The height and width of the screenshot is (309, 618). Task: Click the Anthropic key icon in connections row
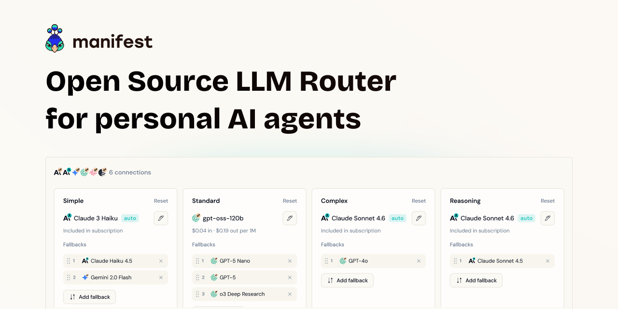57,172
